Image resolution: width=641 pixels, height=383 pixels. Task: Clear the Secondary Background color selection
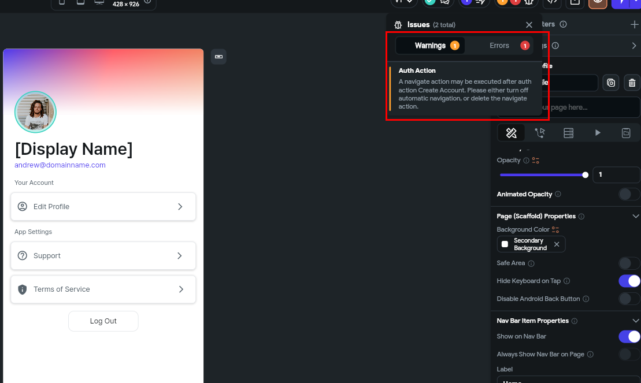[x=557, y=244]
